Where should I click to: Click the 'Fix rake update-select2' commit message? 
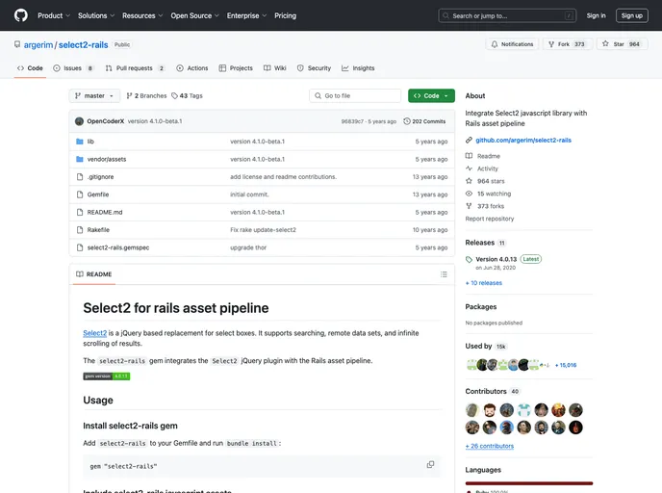(x=263, y=230)
